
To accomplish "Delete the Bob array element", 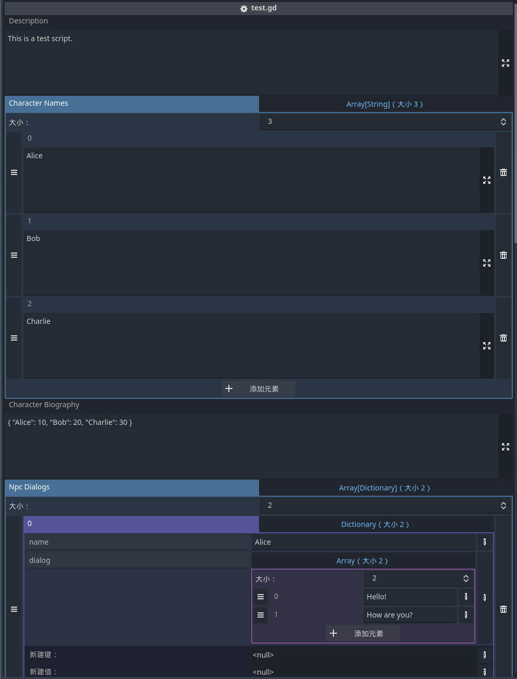I will 503,255.
